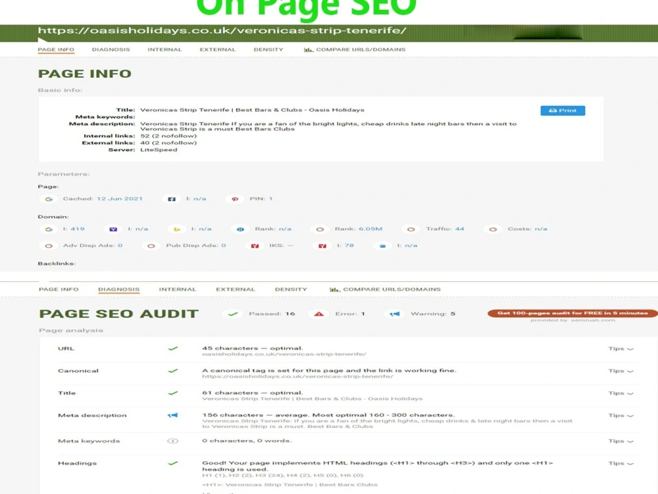Open the upper DENSITY tab

click(x=268, y=49)
